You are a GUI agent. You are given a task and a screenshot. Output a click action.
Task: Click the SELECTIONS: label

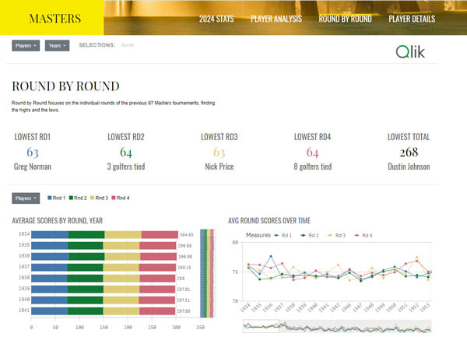(97, 45)
